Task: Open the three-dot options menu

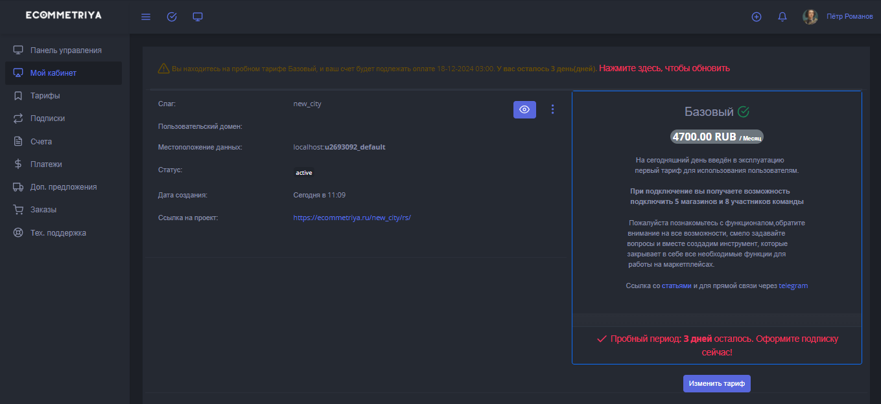Action: (552, 109)
